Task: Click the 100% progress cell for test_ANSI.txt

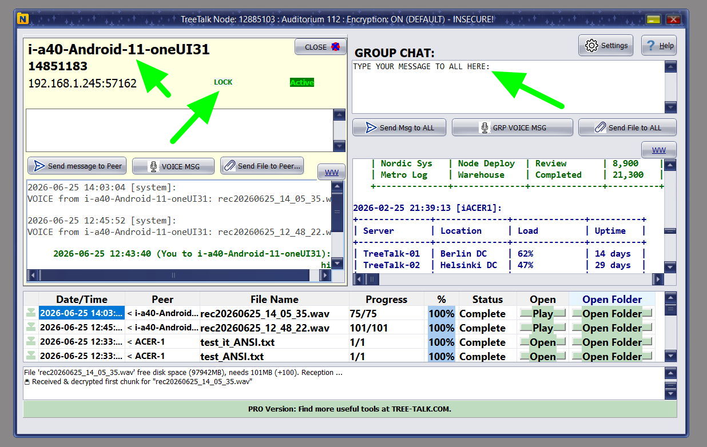Action: [x=441, y=356]
